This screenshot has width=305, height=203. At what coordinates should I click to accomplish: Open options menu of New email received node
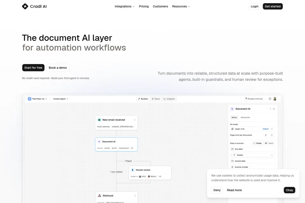tap(135, 120)
